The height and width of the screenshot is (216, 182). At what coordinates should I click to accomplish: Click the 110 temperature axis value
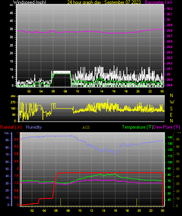[x=170, y=156]
